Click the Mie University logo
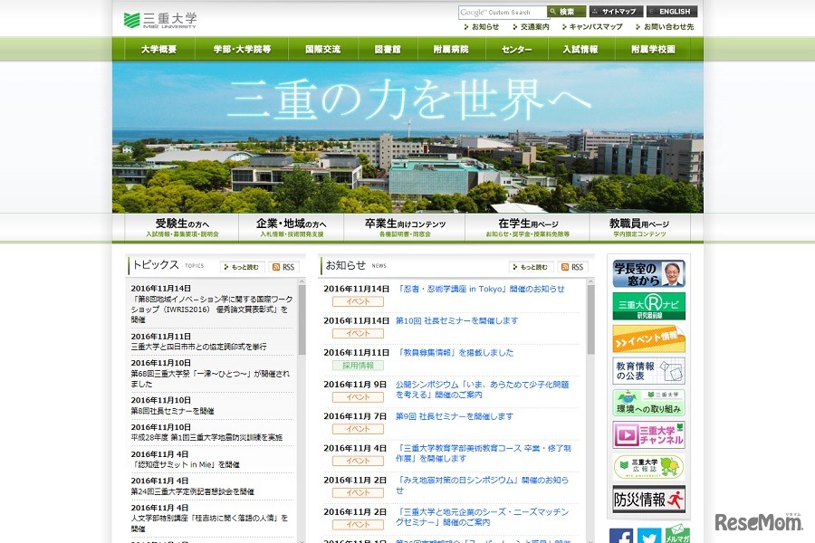The image size is (815, 543). click(160, 19)
